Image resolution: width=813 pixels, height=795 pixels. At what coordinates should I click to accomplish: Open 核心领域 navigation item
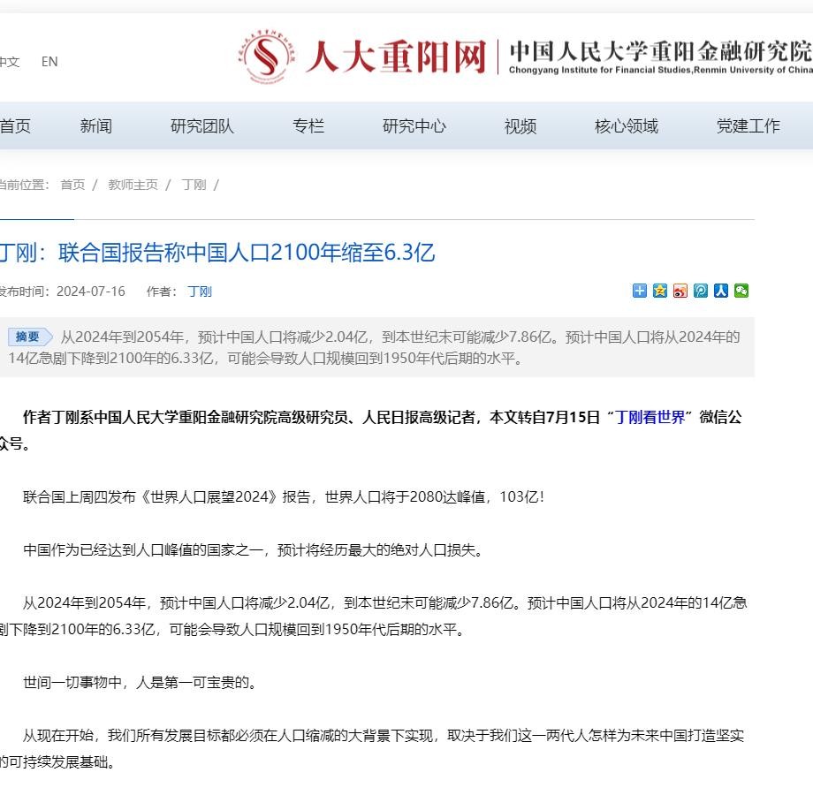click(x=627, y=126)
